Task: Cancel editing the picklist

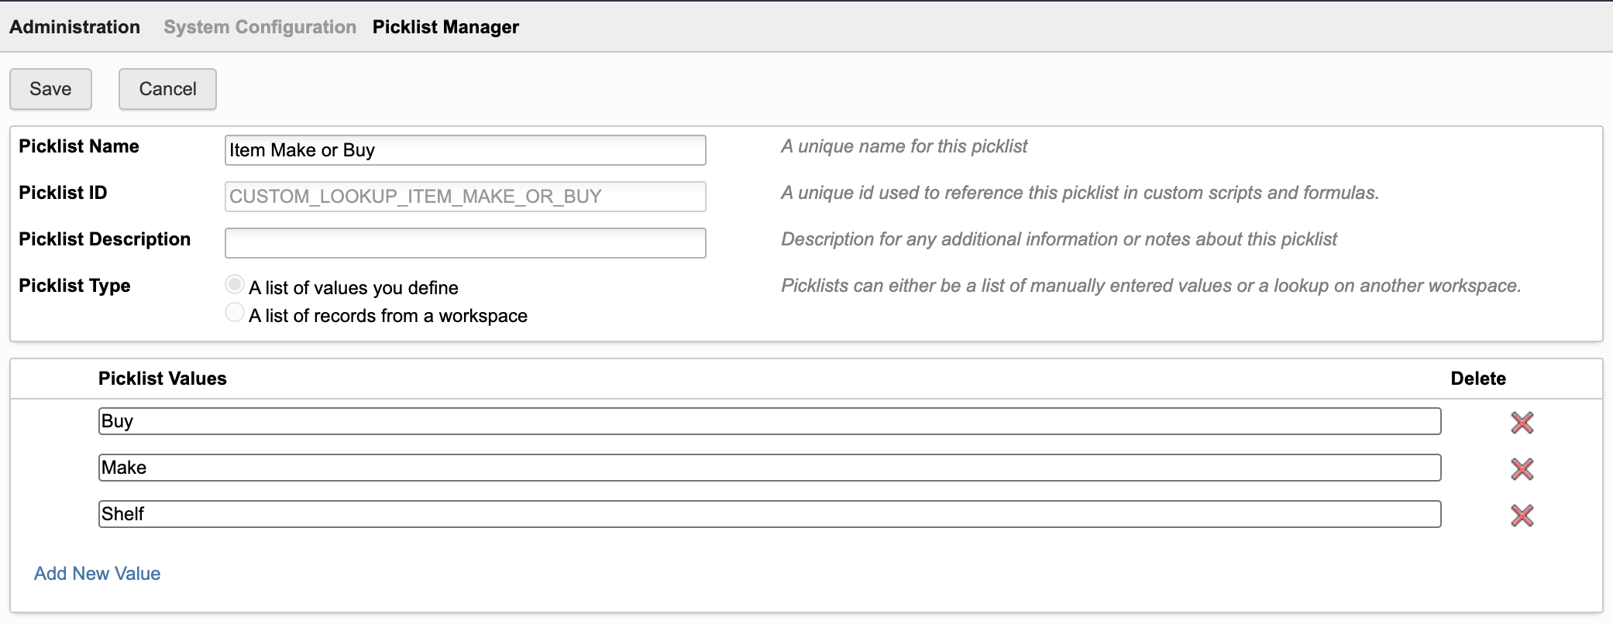Action: [167, 89]
